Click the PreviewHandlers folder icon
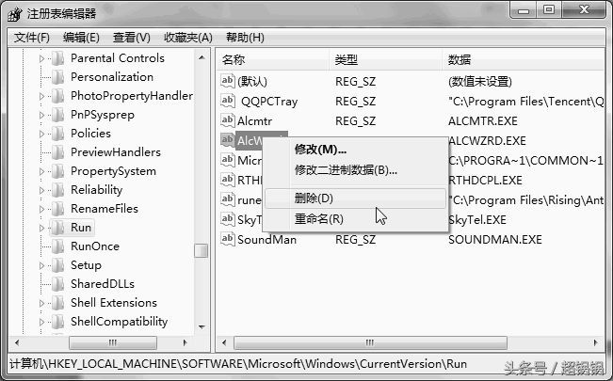The image size is (613, 381). pos(57,152)
